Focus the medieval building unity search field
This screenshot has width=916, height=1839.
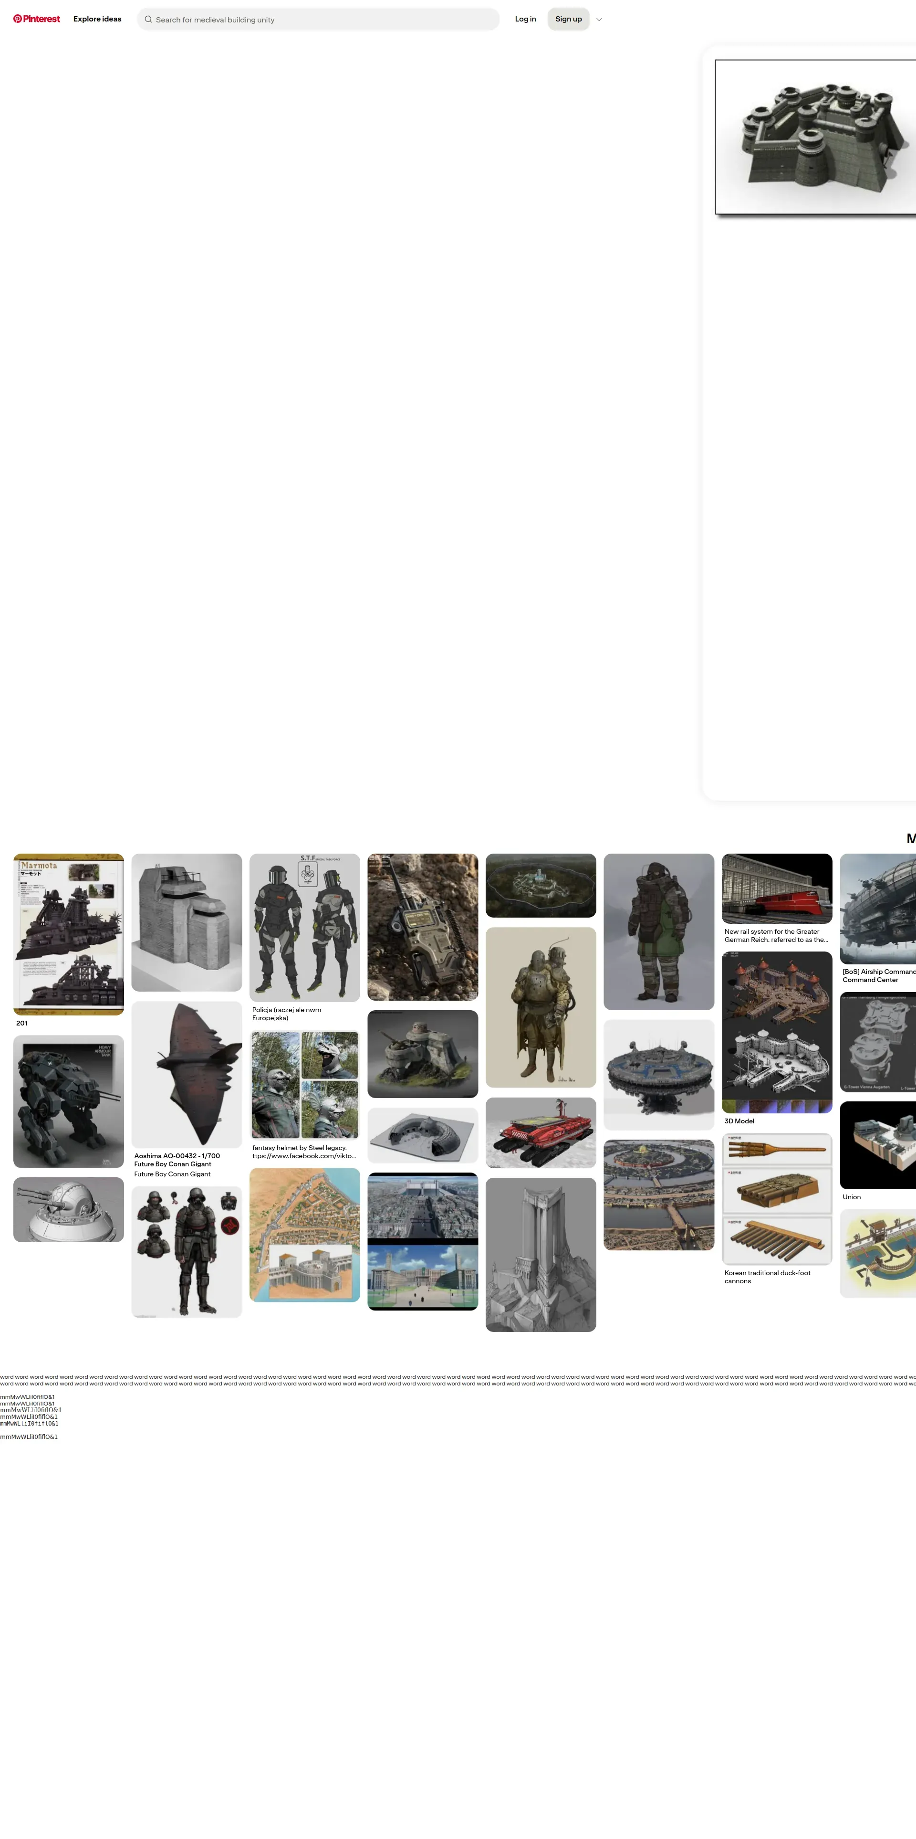(321, 19)
